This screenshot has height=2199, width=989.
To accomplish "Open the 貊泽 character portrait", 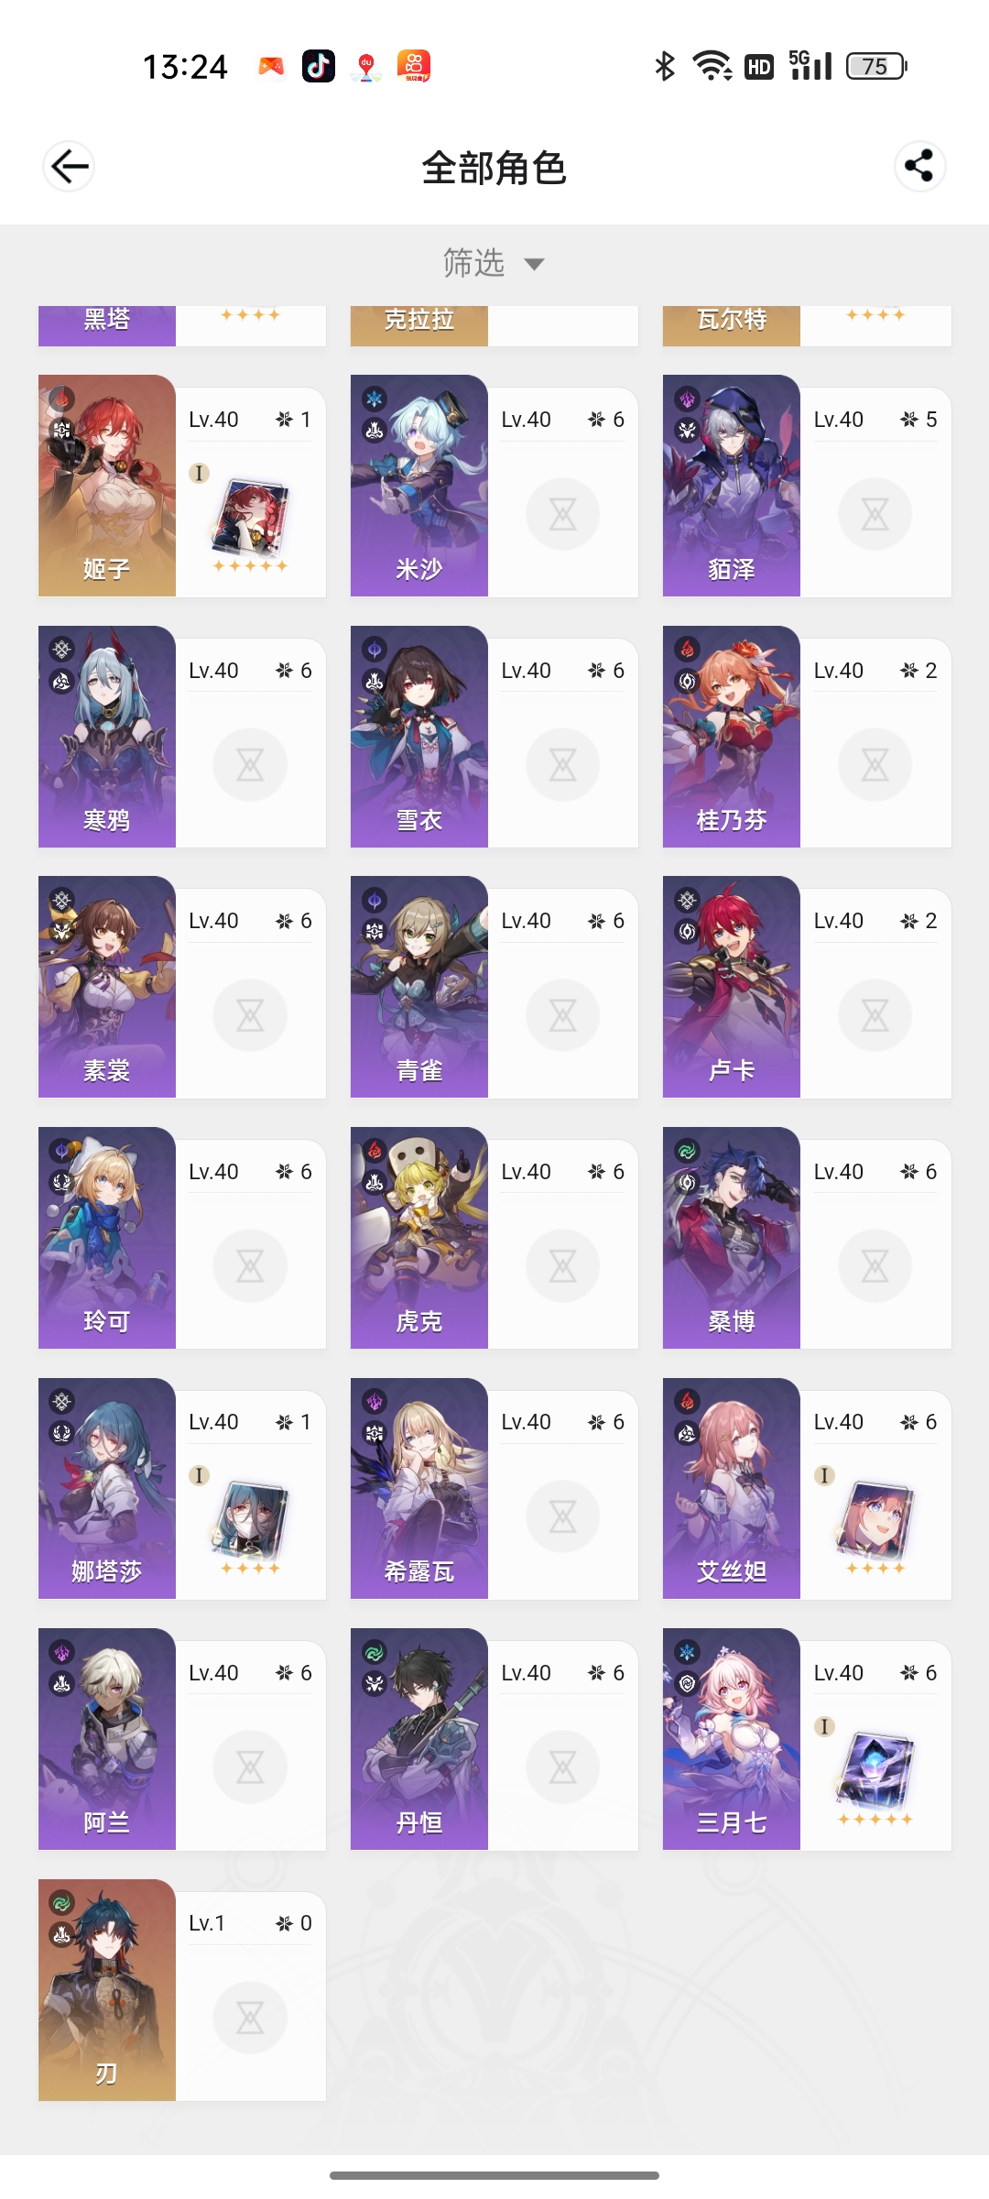I will click(x=731, y=486).
